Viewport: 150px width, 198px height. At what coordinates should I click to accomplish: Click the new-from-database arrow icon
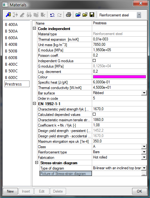pyautogui.click(x=8, y=15)
